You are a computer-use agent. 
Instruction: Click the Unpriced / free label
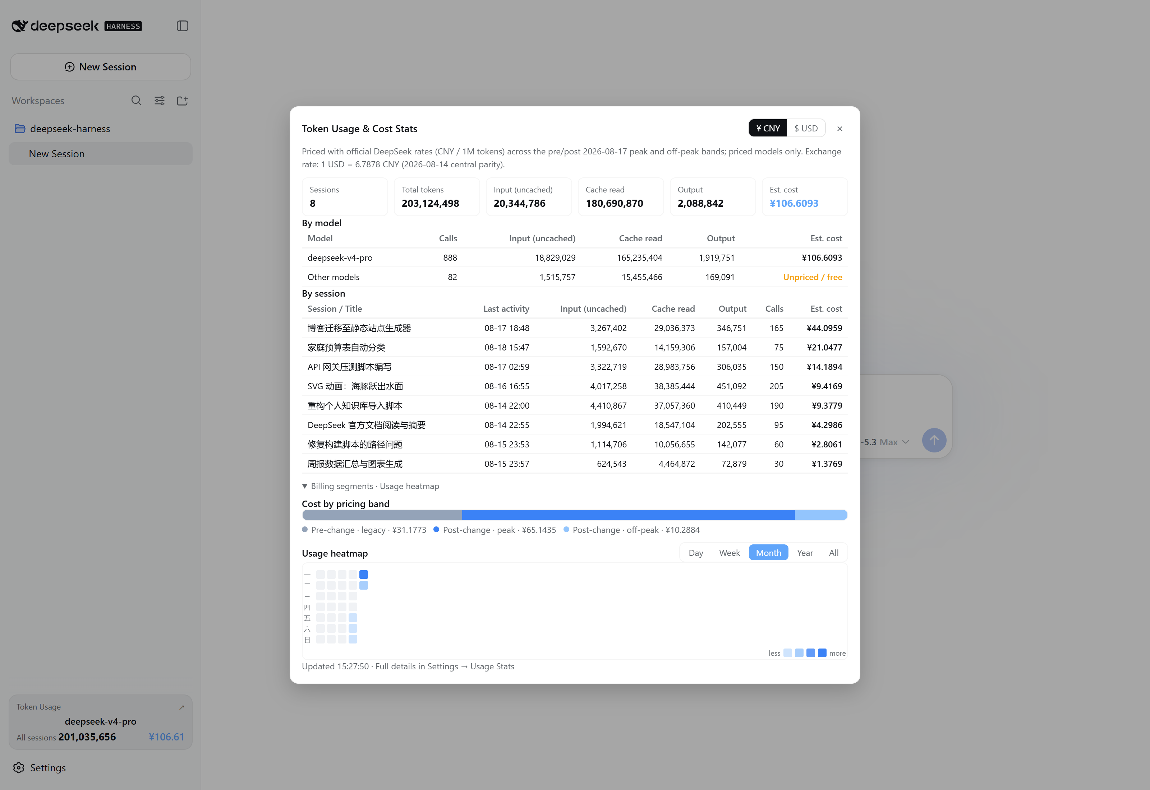812,277
